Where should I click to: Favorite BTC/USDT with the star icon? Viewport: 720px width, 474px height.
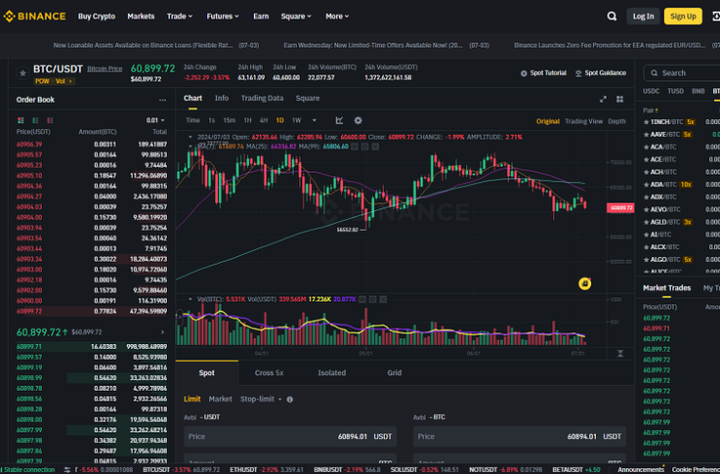[22, 73]
